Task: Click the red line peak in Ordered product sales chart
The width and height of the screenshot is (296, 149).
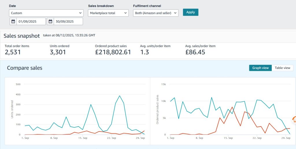Action: [232, 107]
